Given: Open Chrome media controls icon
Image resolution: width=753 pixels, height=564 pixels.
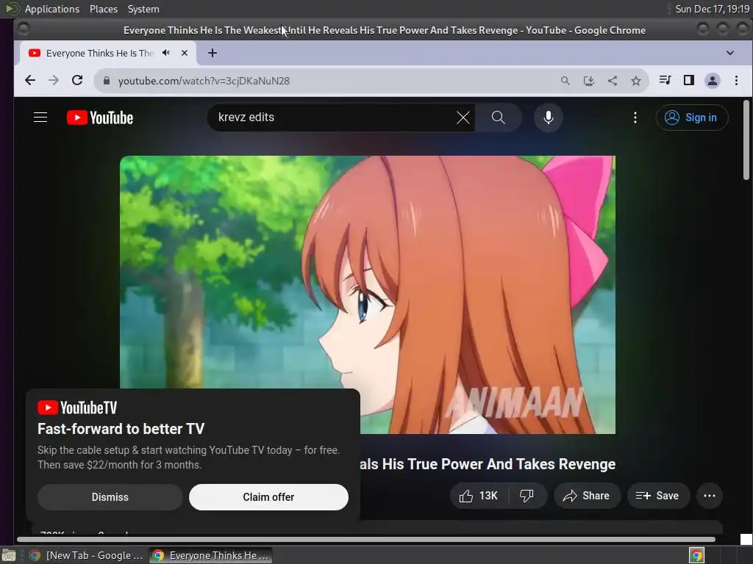Looking at the screenshot, I should coord(665,80).
